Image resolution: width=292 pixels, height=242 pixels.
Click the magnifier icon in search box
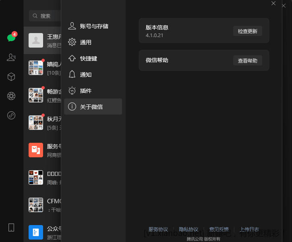35,16
